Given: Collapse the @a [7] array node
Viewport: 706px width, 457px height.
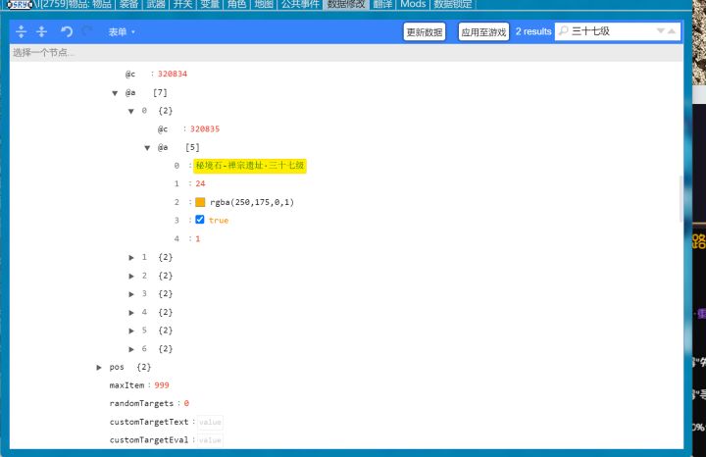Looking at the screenshot, I should (116, 93).
